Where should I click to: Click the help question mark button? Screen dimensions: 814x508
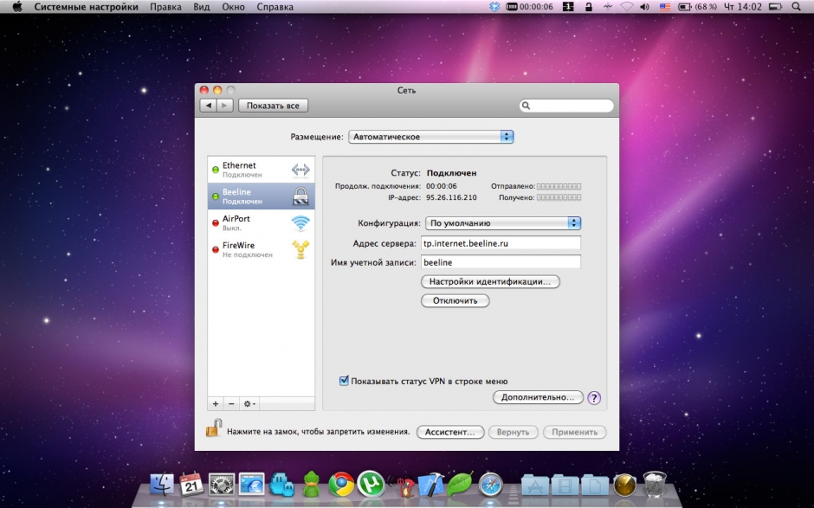tap(594, 398)
